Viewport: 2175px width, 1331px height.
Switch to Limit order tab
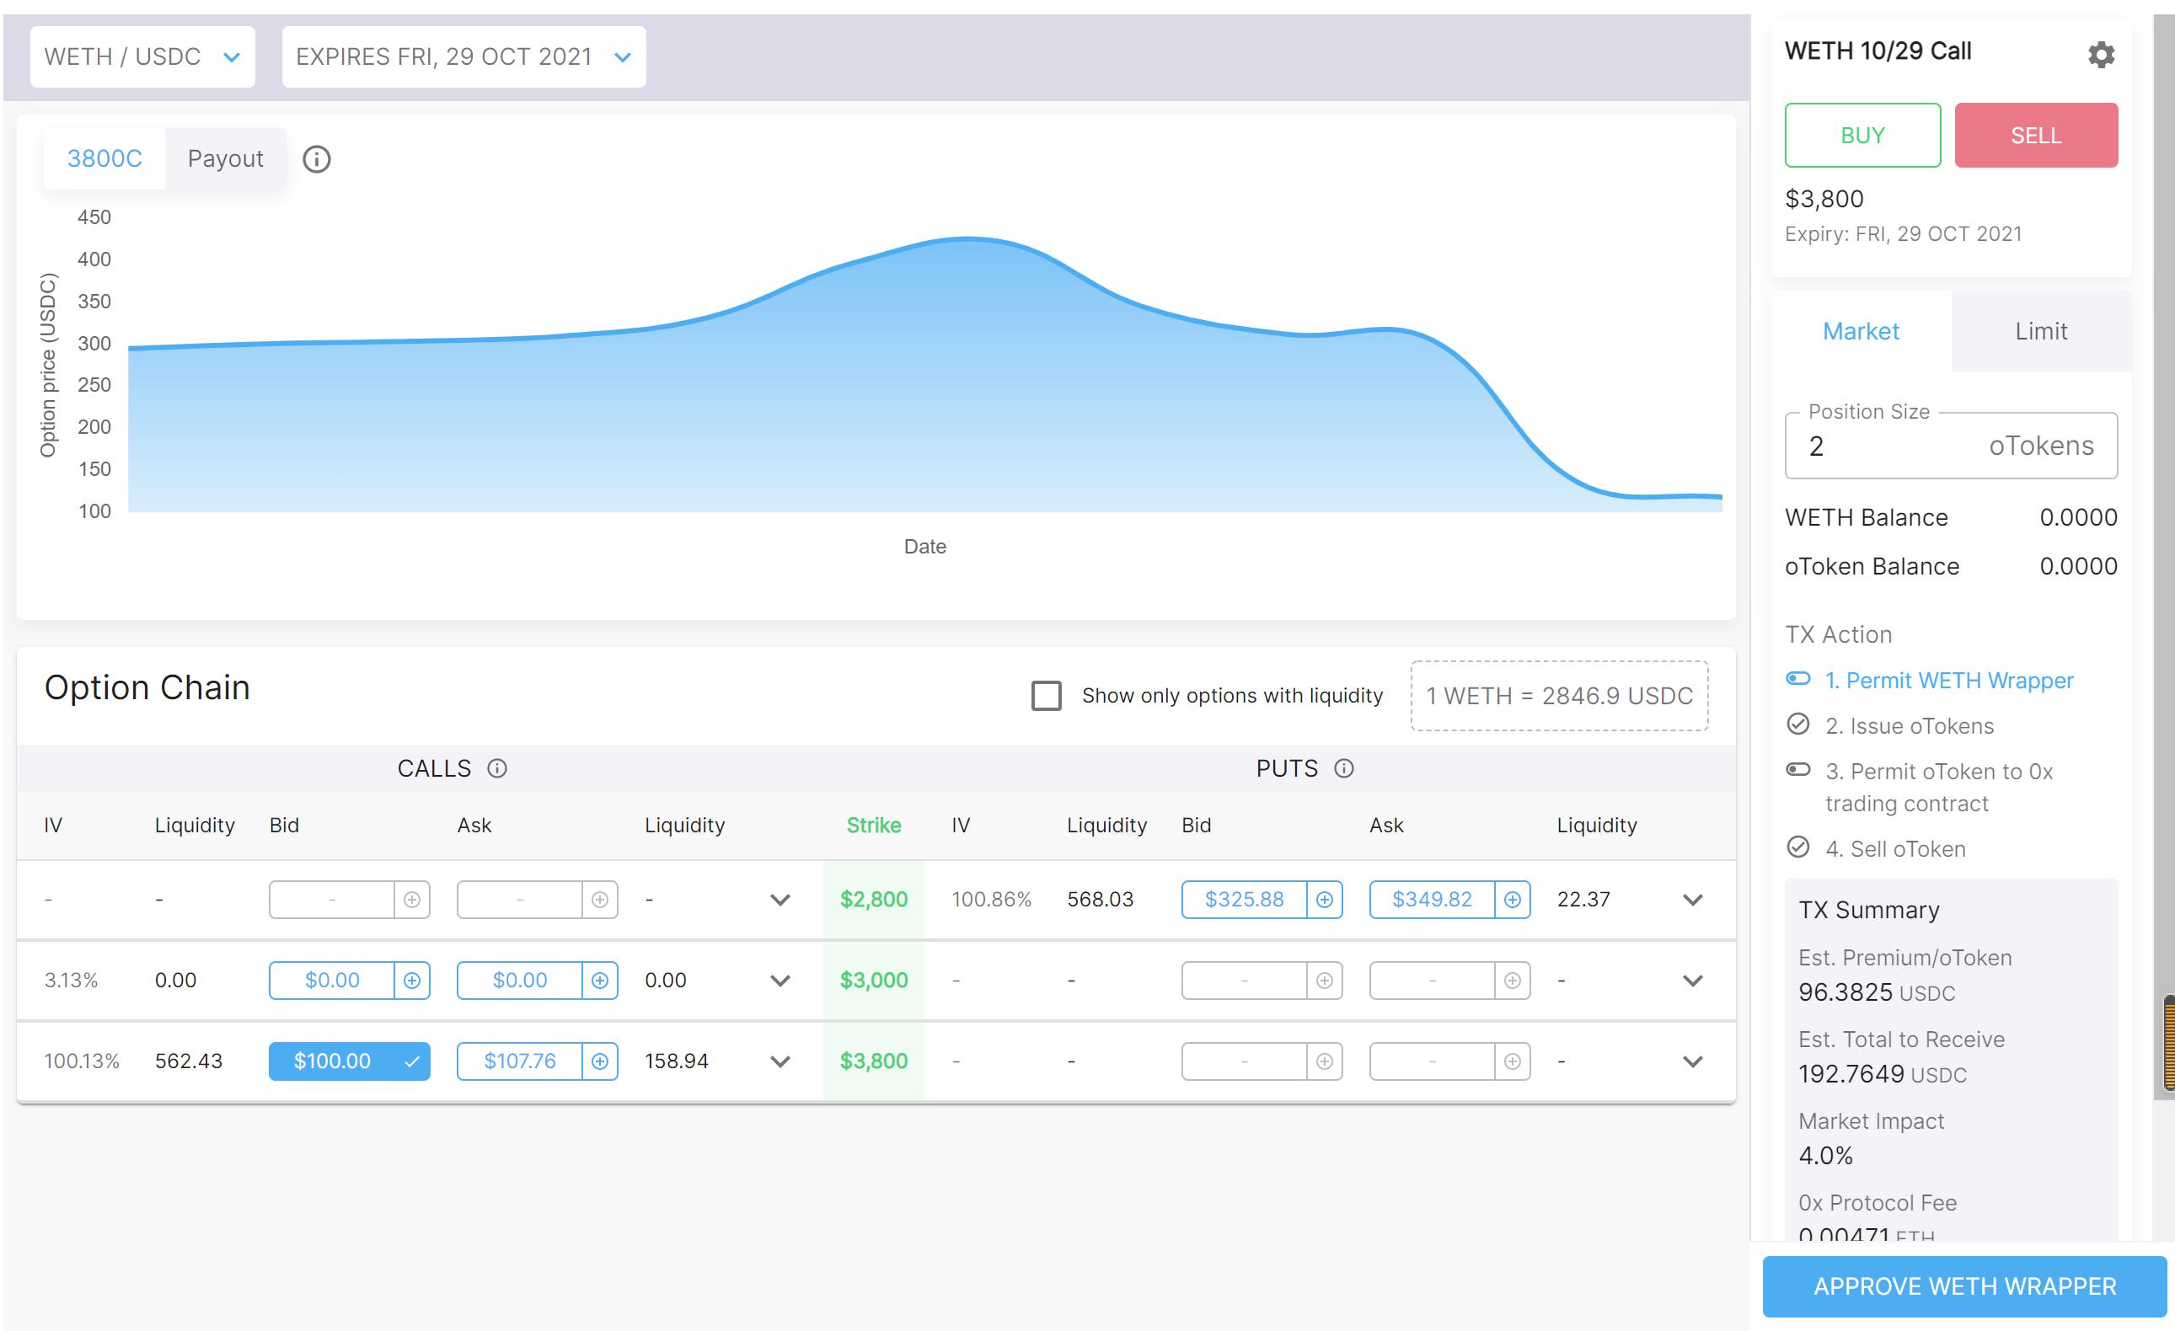[2040, 331]
